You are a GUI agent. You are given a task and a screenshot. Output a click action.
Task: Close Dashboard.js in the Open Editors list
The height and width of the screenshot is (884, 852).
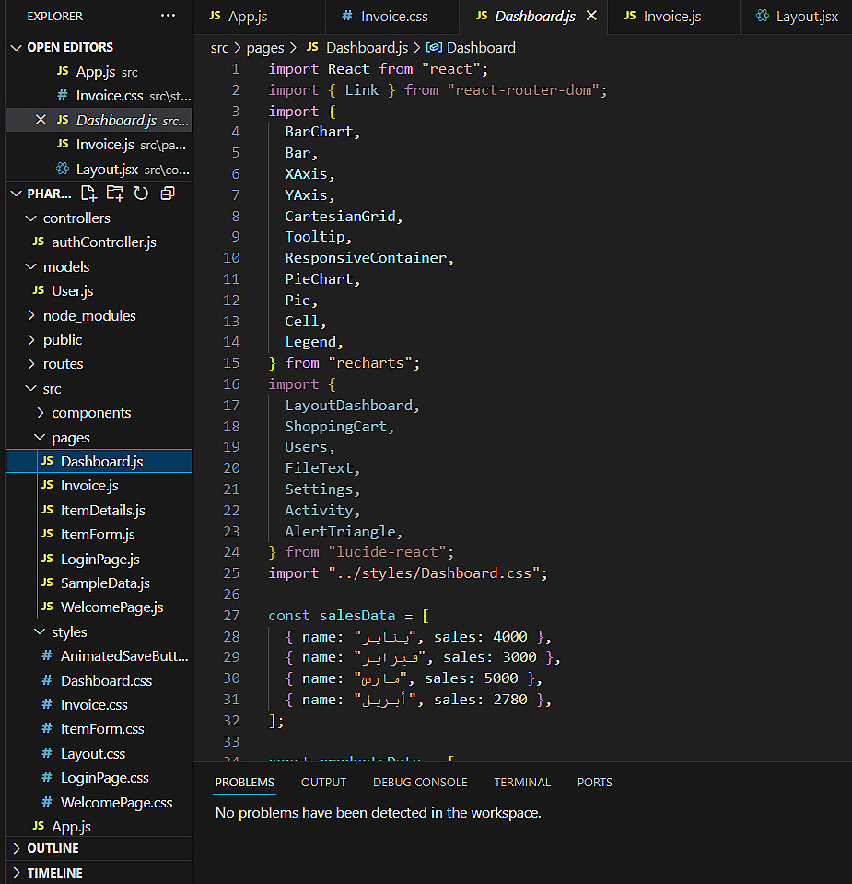point(41,120)
